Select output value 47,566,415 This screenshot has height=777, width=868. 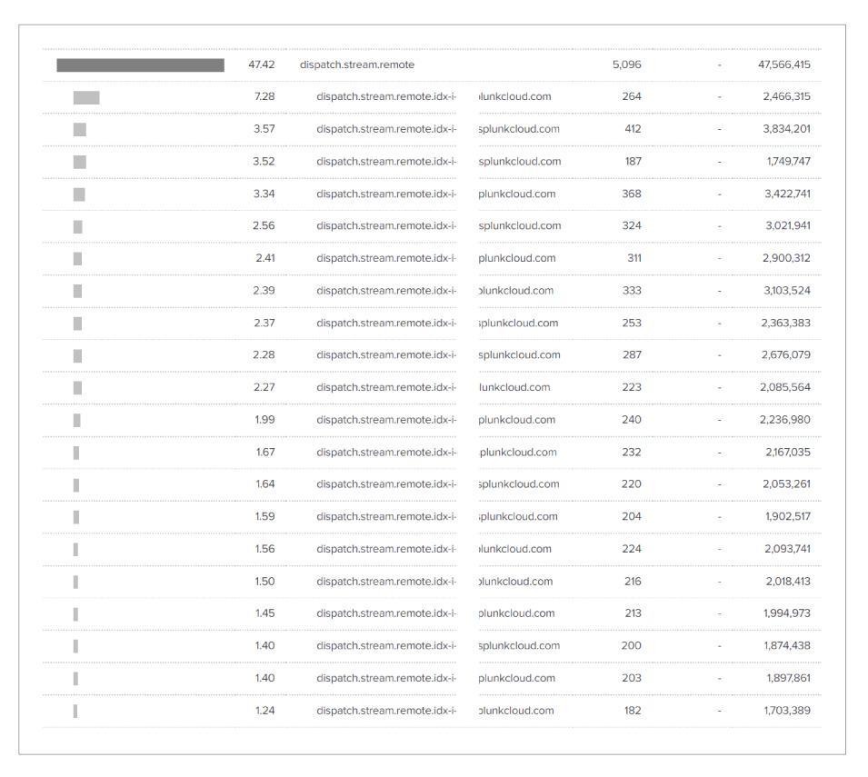(783, 65)
